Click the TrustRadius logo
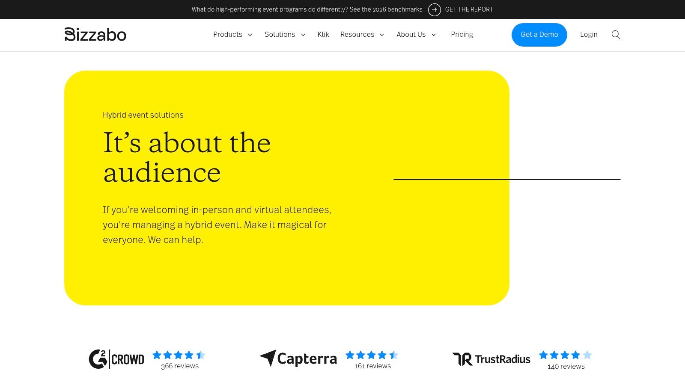 pos(491,359)
